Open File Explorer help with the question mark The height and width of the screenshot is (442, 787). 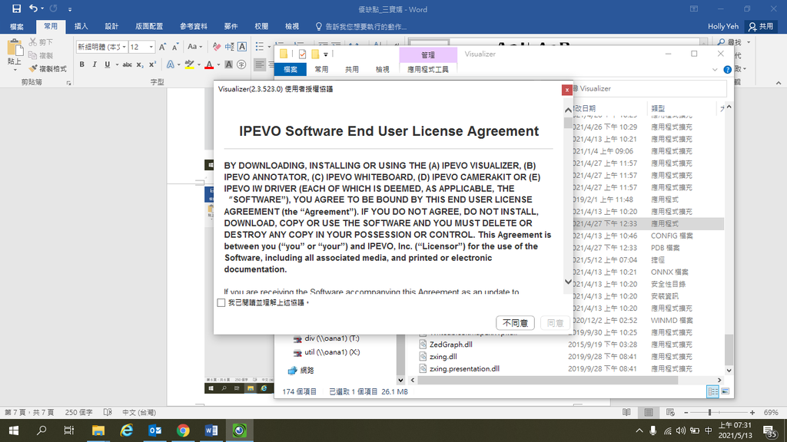coord(727,70)
